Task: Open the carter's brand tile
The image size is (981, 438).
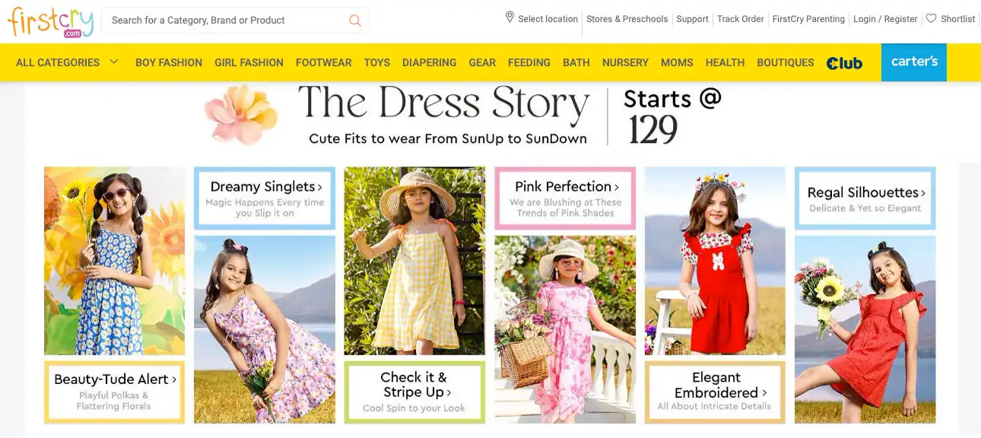Action: tap(914, 62)
